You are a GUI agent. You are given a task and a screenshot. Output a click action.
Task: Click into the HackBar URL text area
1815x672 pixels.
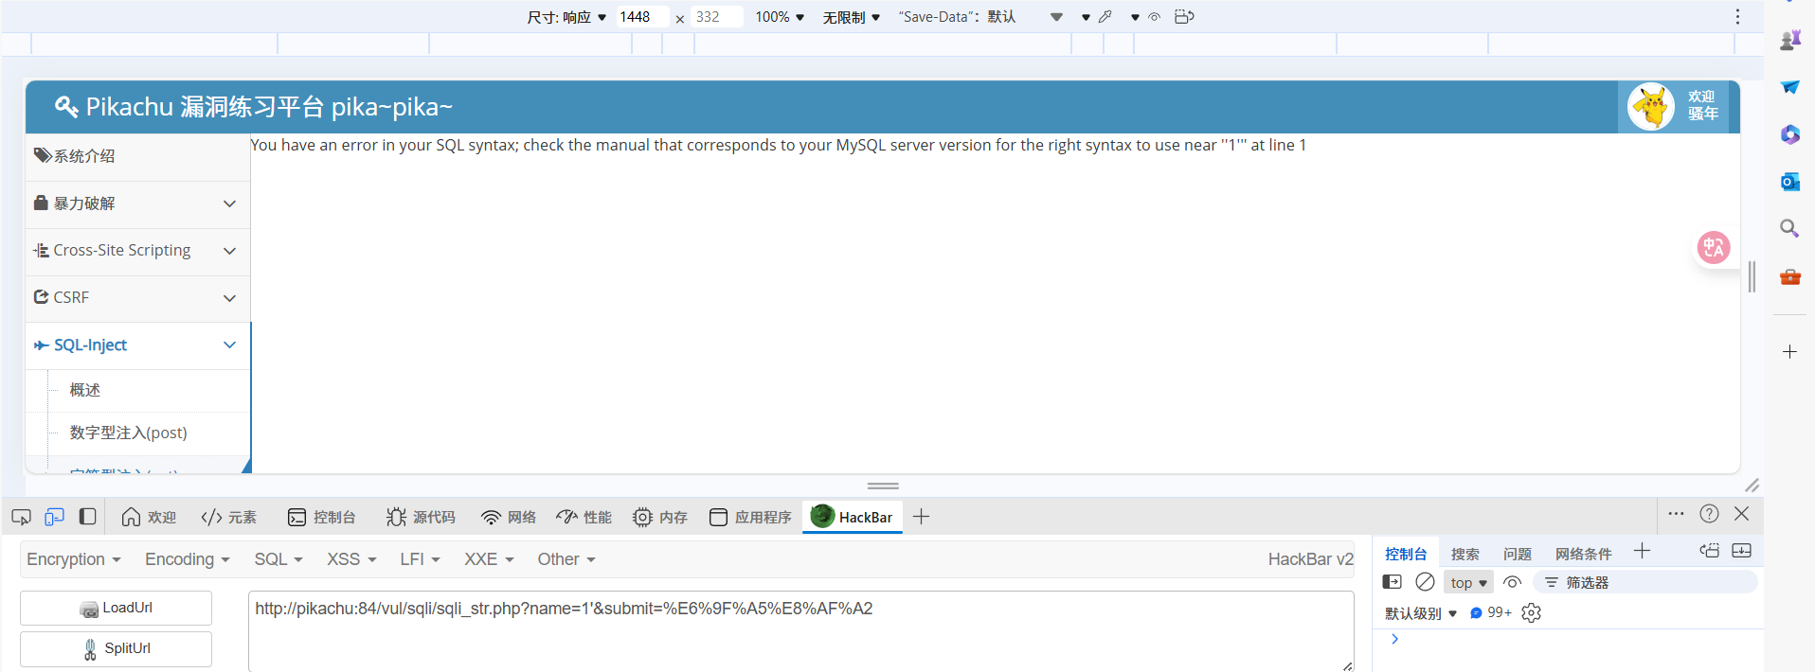click(x=801, y=631)
